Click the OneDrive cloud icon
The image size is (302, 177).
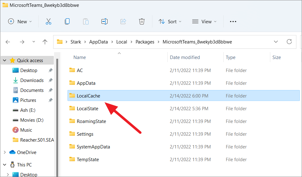[12, 152]
